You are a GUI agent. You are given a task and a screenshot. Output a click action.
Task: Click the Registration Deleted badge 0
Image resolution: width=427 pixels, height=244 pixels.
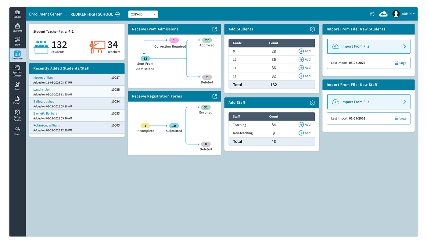click(206, 144)
